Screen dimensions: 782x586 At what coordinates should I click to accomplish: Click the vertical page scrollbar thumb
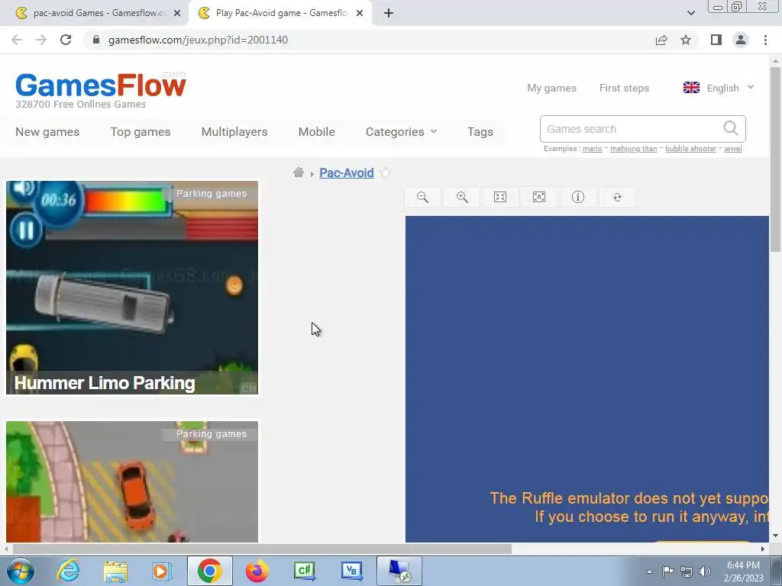775,159
